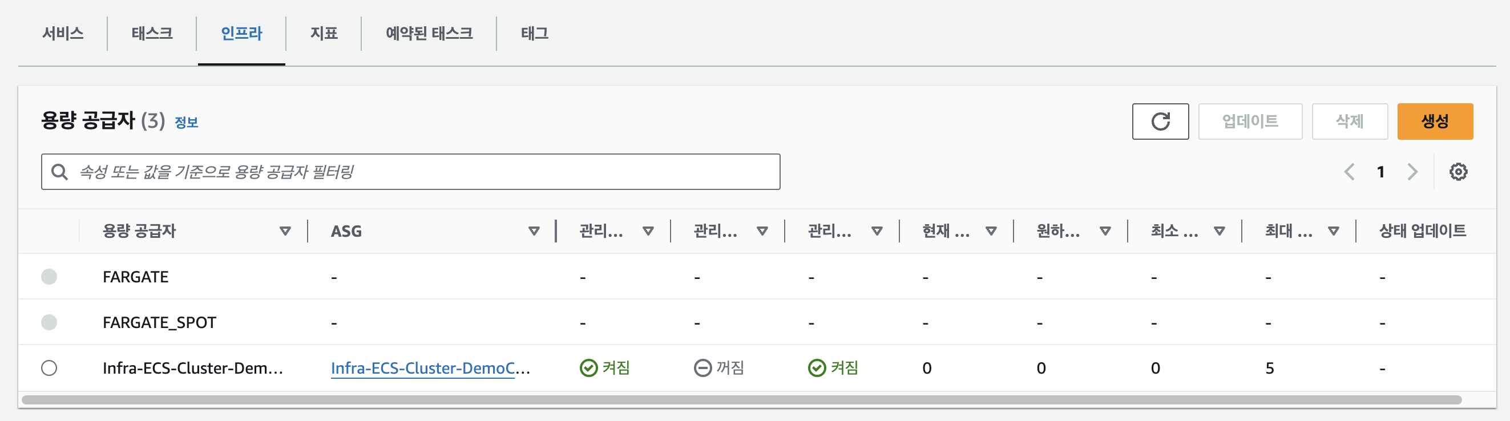
Task: Select the FARGATE radio button
Action: tap(49, 276)
